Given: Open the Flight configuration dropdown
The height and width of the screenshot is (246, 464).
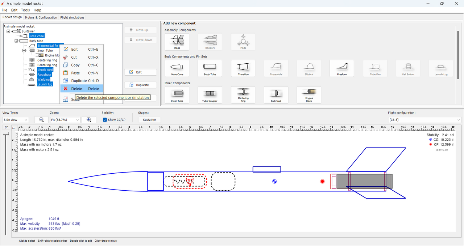Looking at the screenshot, I should pos(424,120).
